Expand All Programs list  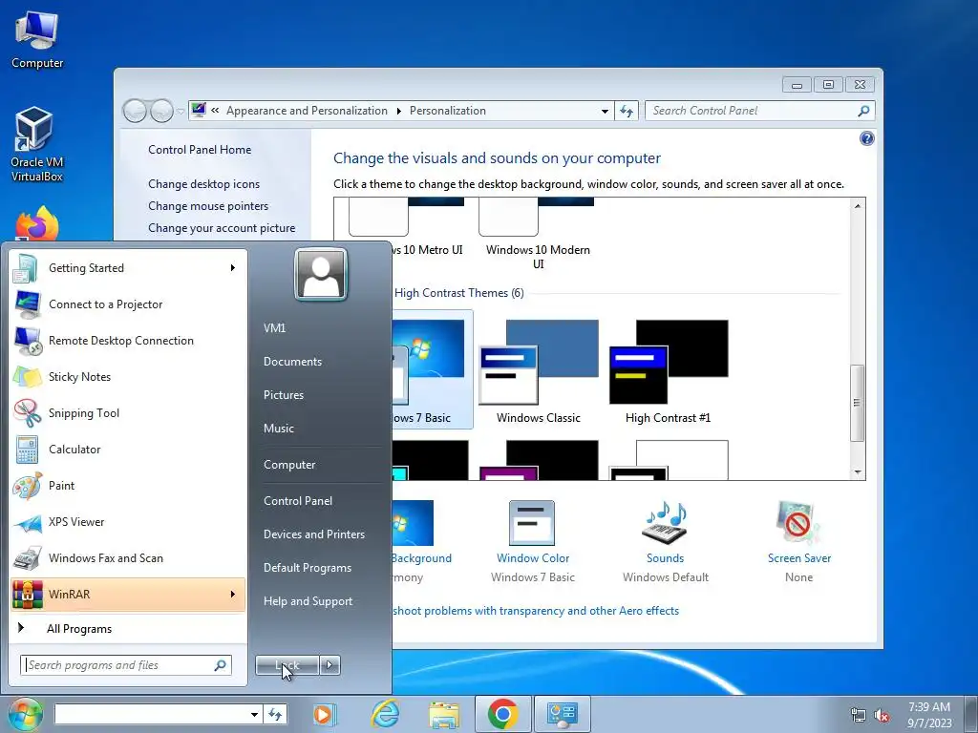tap(127, 629)
